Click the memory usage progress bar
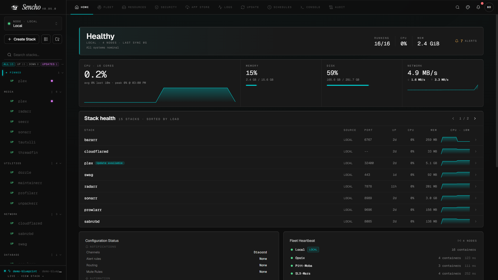 (251, 85)
